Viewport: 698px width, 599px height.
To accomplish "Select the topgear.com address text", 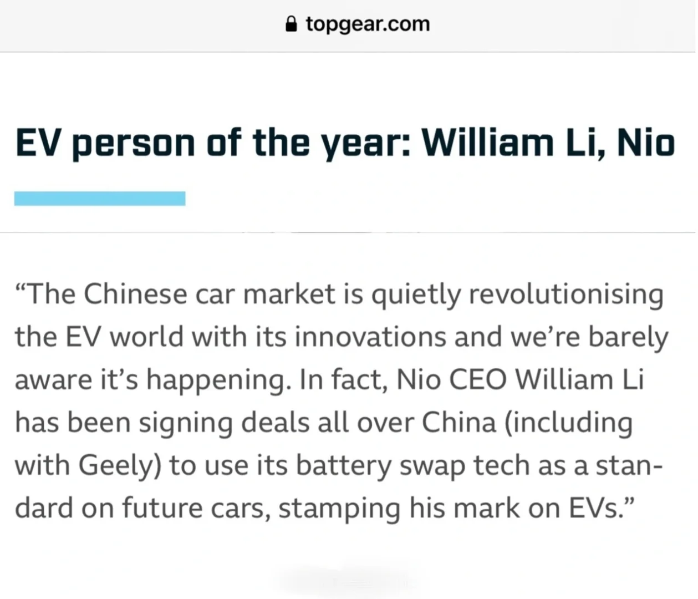I will click(x=368, y=24).
